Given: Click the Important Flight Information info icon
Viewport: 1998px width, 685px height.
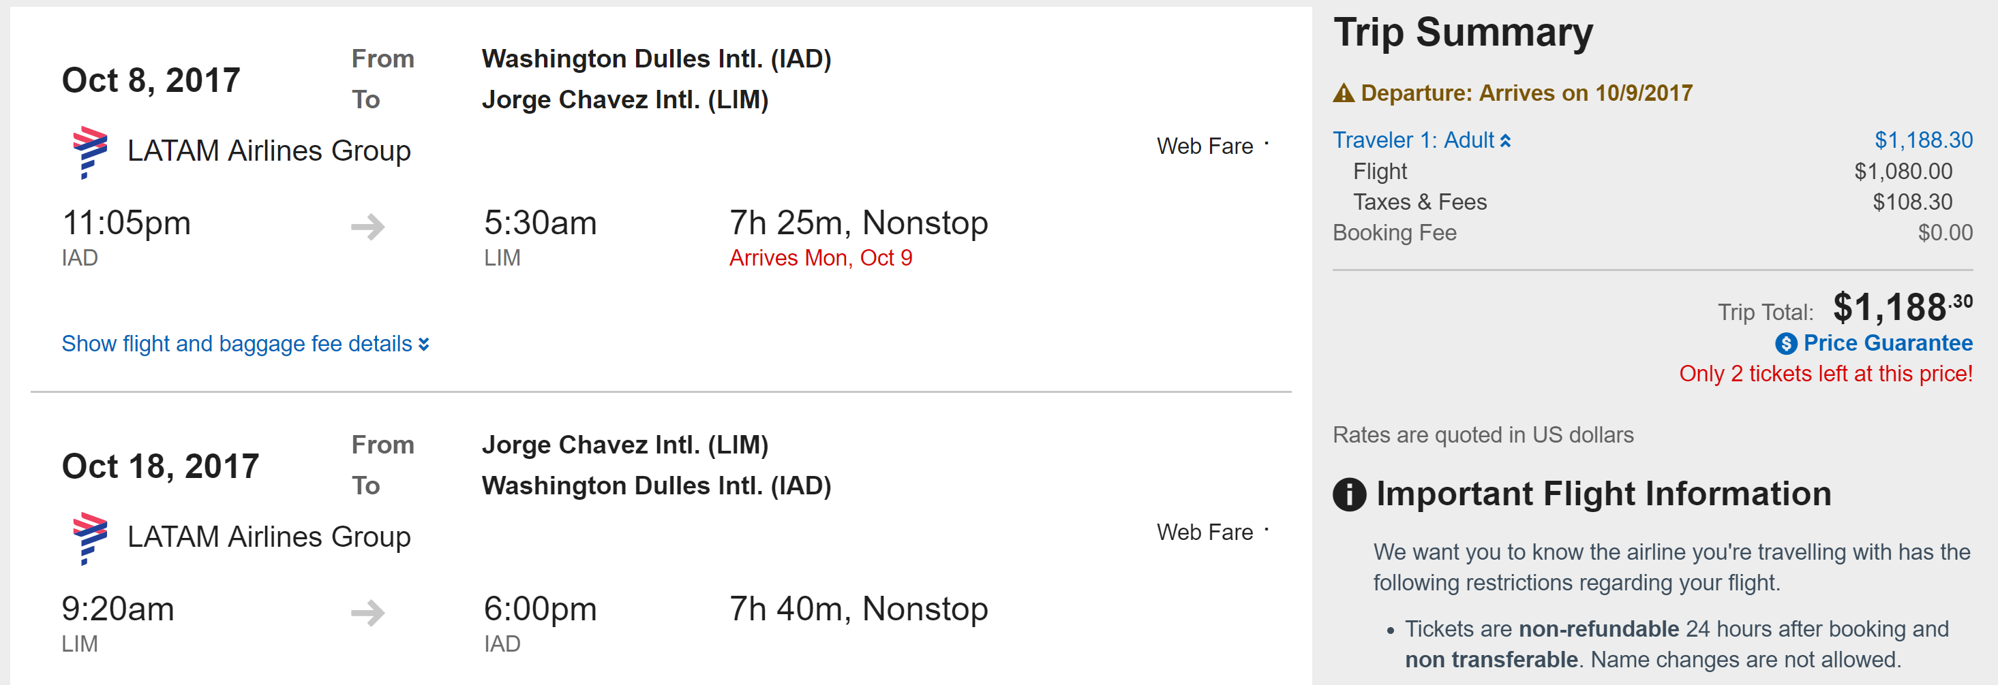Looking at the screenshot, I should pos(1349,494).
